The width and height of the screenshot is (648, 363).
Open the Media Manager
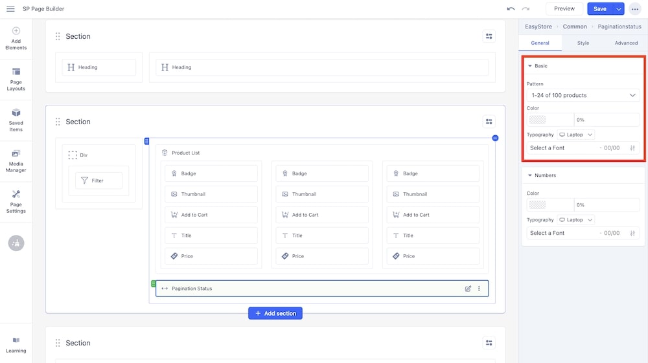coord(16,161)
